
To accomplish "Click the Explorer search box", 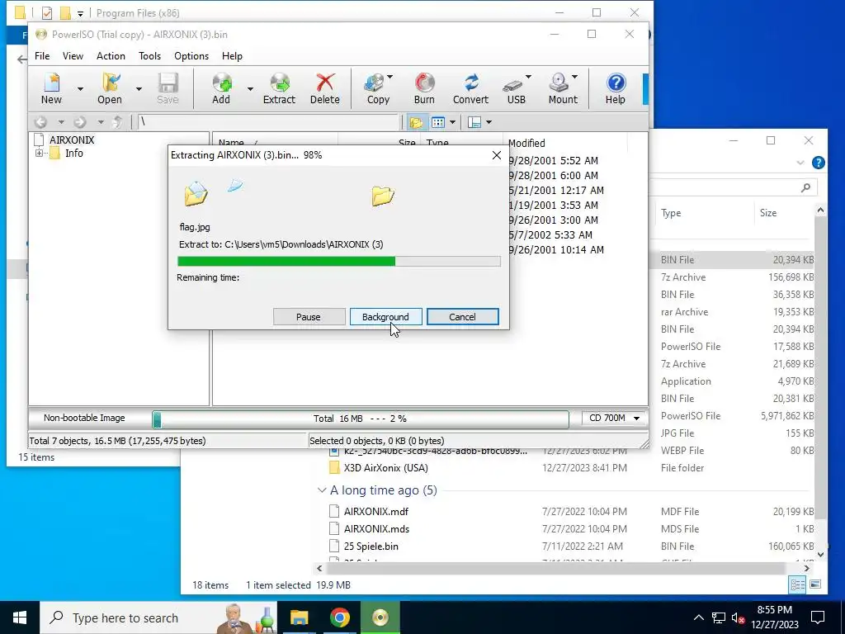I will [734, 187].
